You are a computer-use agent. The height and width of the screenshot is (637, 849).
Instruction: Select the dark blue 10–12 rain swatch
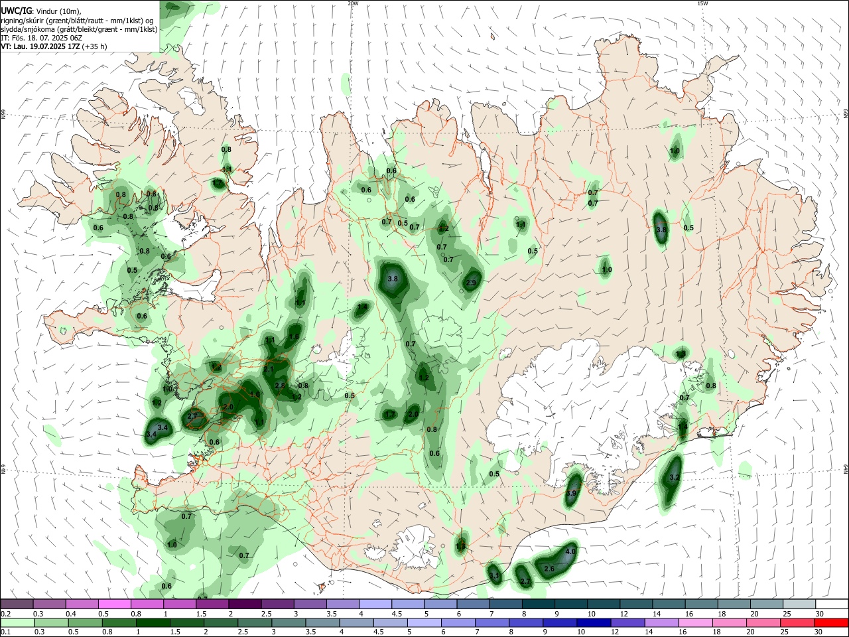pos(592,622)
